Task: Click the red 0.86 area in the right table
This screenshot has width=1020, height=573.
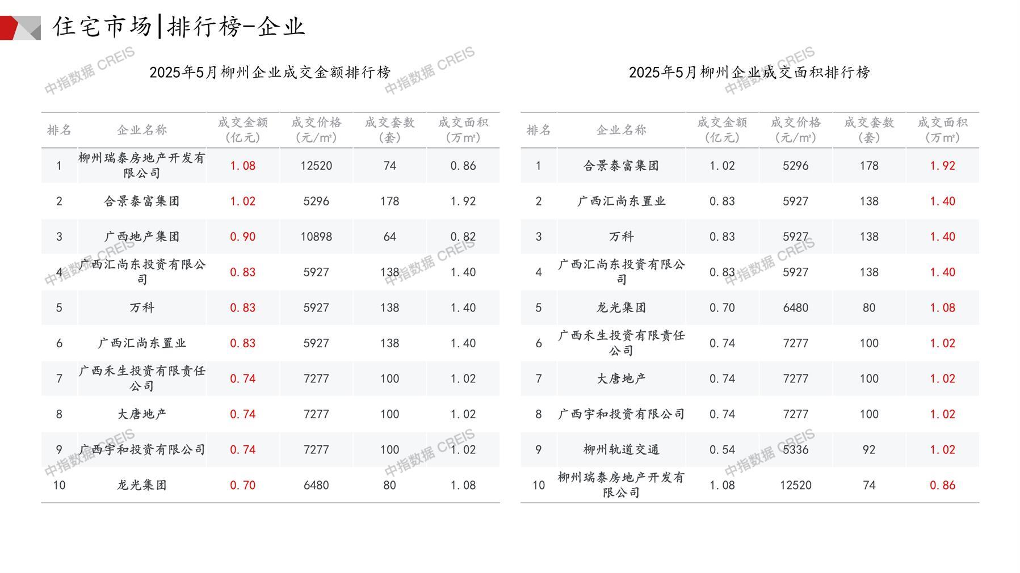Action: pyautogui.click(x=942, y=485)
